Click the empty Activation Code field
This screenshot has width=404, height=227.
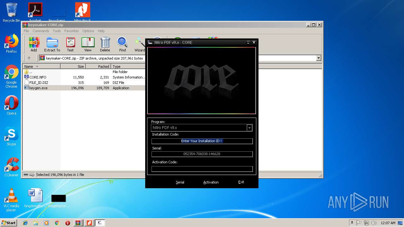click(x=202, y=169)
